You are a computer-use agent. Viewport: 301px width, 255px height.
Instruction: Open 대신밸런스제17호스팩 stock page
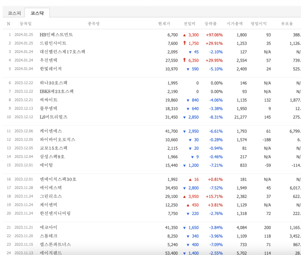coord(62,52)
